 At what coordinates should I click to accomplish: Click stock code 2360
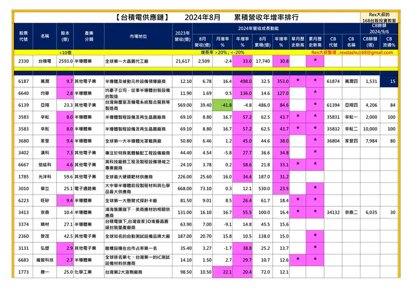pos(23,237)
